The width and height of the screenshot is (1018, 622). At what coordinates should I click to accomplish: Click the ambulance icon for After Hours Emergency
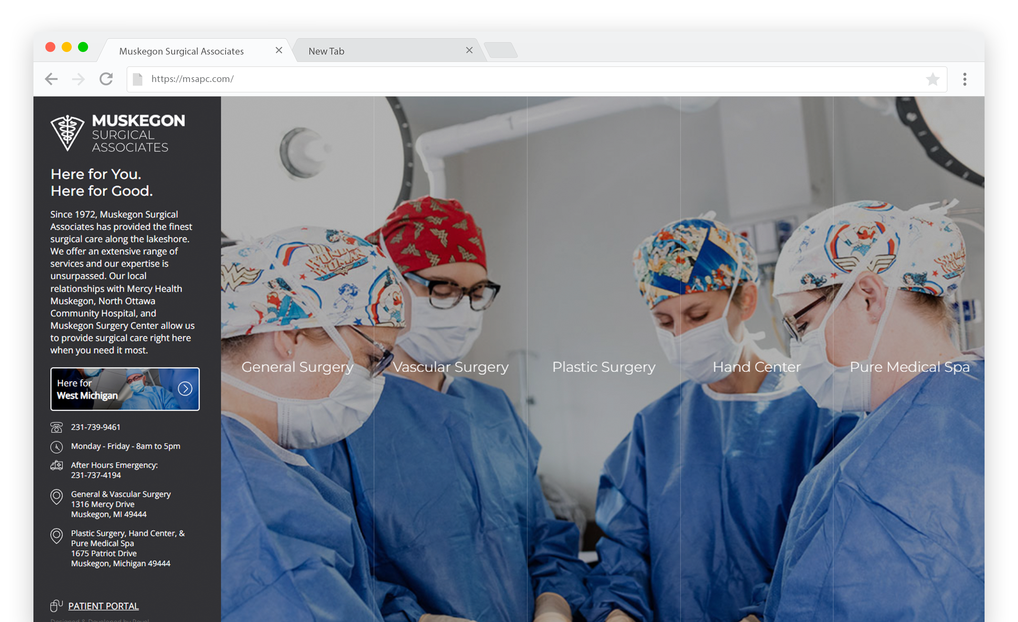pos(56,465)
